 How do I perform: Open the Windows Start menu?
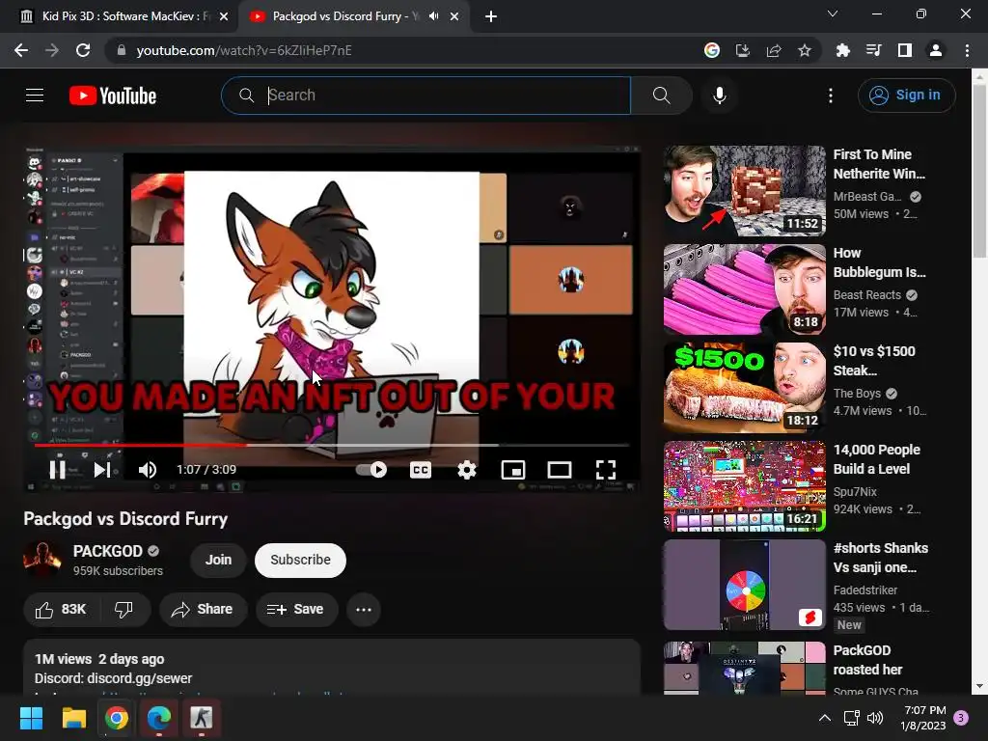[x=31, y=718]
